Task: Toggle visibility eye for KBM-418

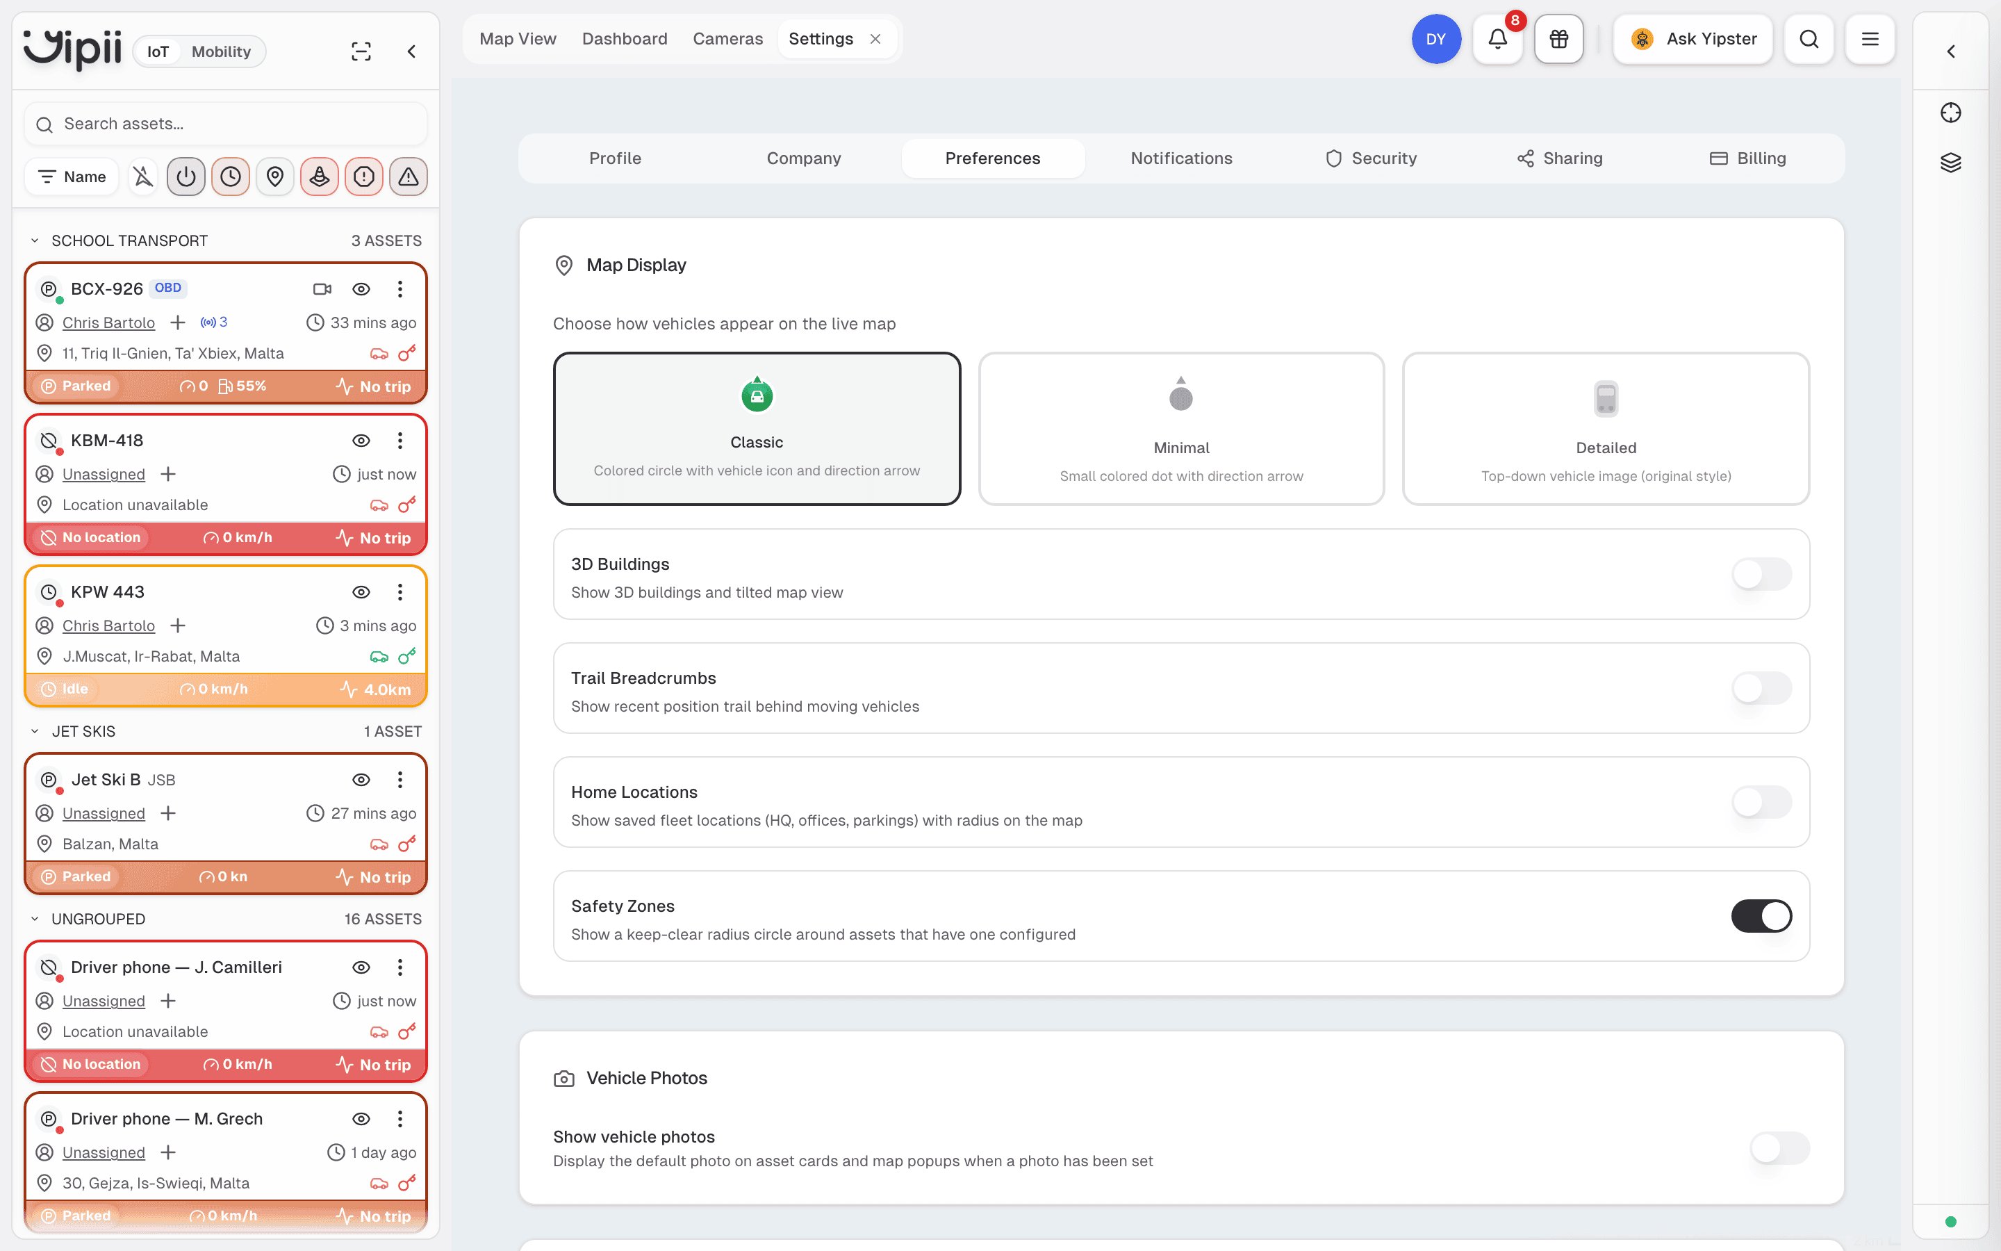Action: 361,440
